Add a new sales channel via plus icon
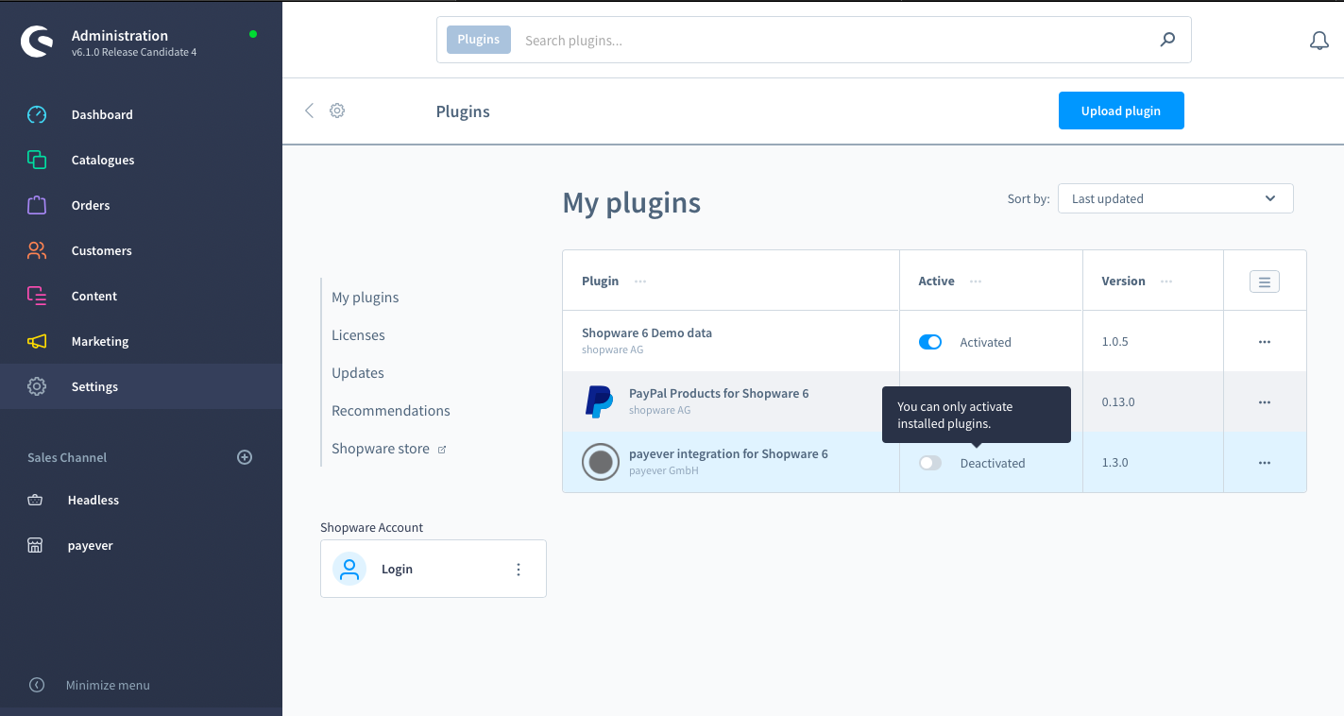Image resolution: width=1344 pixels, height=716 pixels. click(245, 457)
